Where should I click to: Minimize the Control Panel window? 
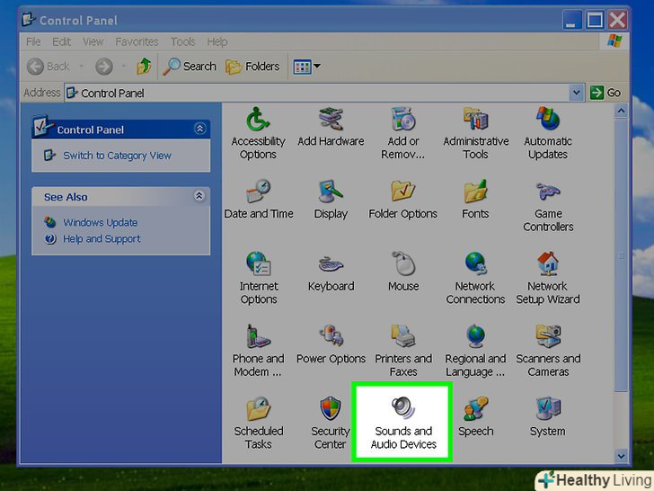click(572, 20)
